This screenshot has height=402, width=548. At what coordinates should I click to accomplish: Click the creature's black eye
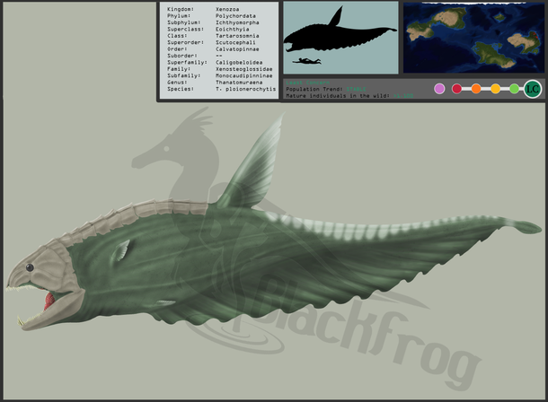pyautogui.click(x=30, y=267)
